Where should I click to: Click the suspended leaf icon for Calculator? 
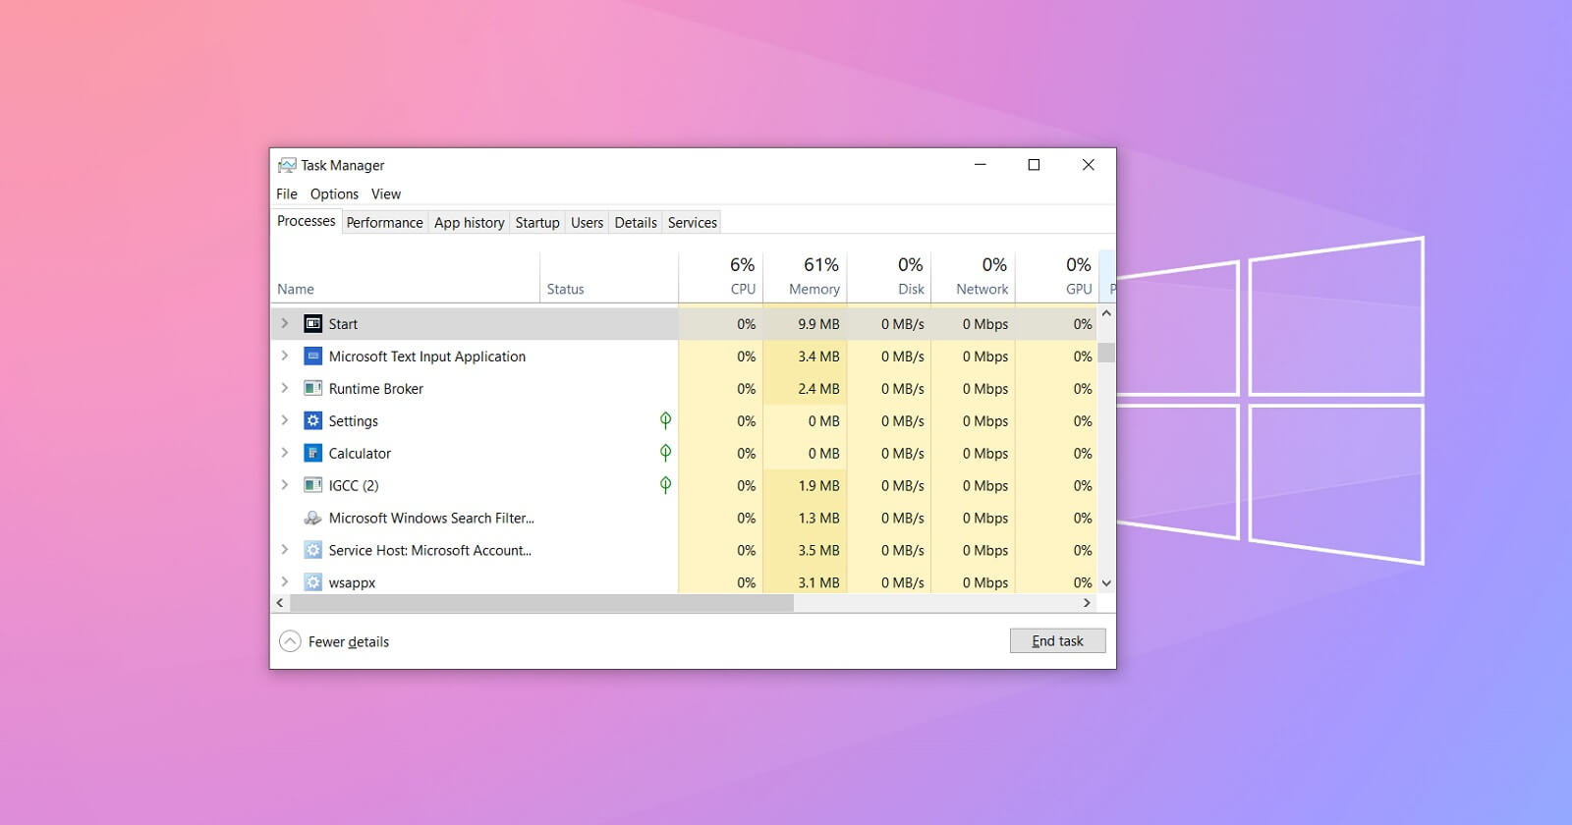point(665,453)
